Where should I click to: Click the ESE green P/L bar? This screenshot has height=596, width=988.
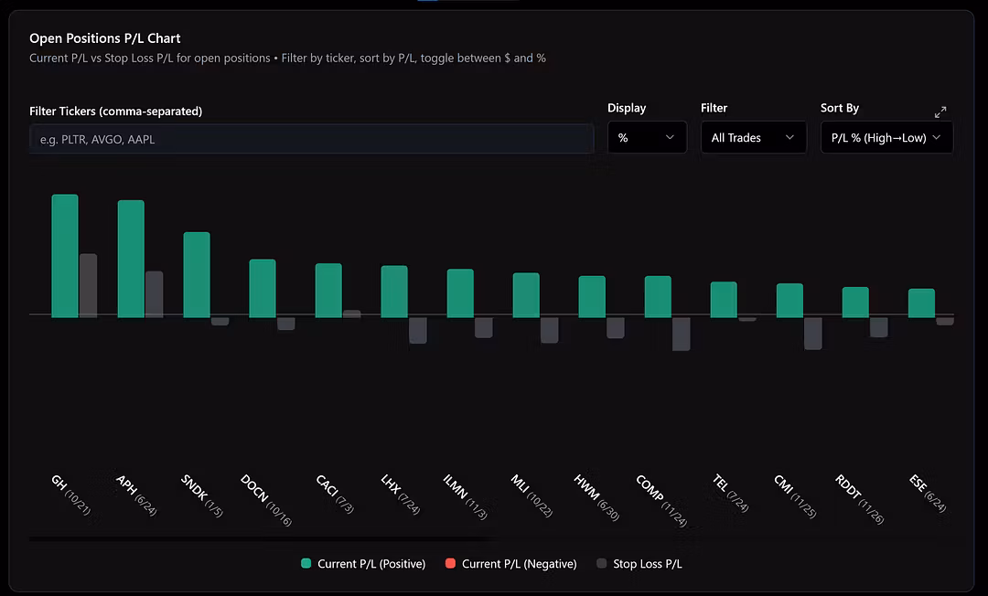point(921,303)
